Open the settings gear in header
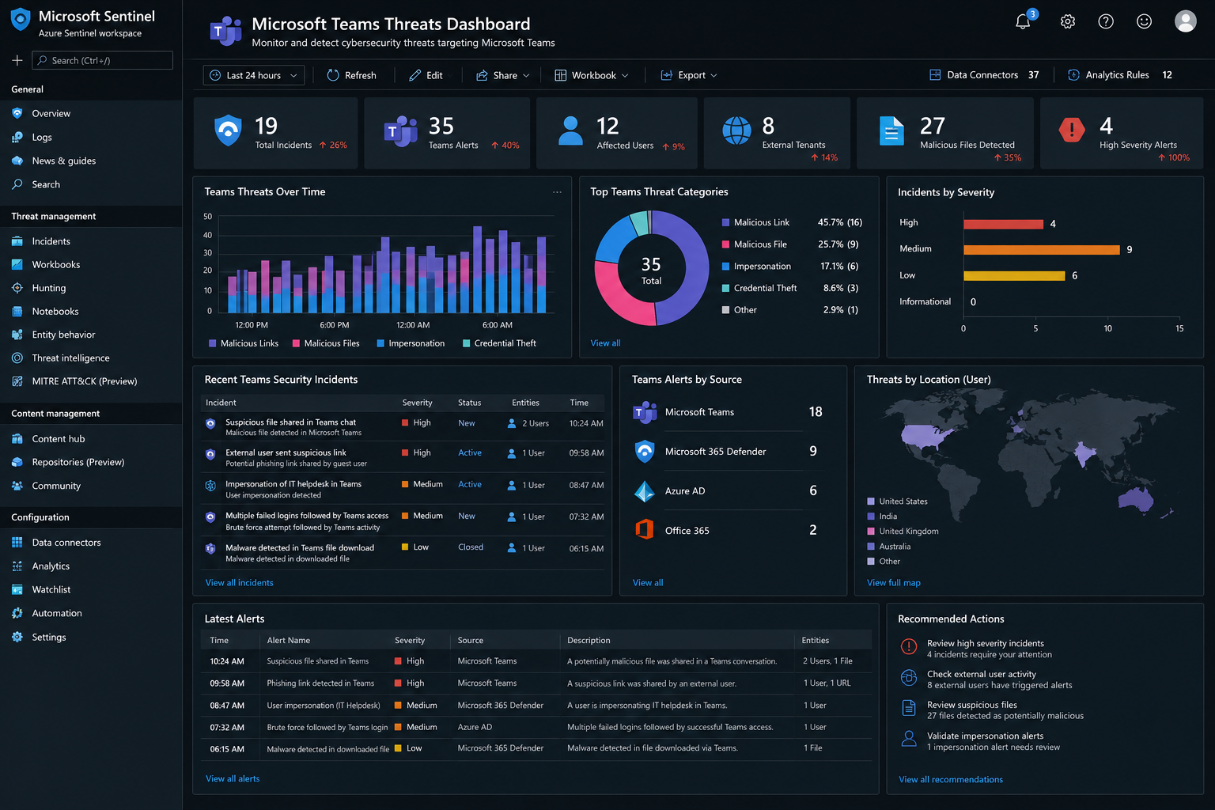Image resolution: width=1215 pixels, height=810 pixels. (x=1068, y=21)
